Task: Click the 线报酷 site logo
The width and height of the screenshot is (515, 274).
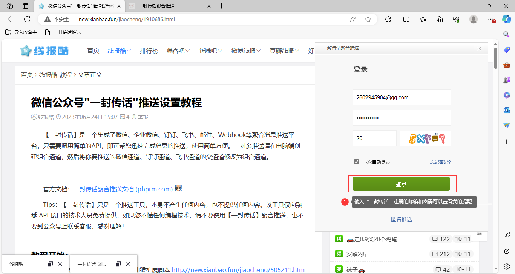Action: point(44,51)
